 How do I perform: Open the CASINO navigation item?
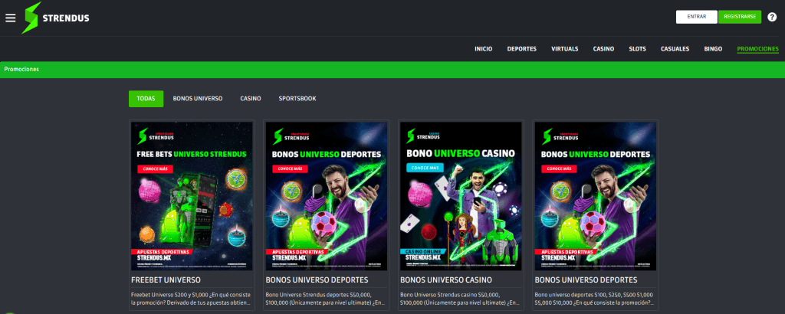(603, 49)
